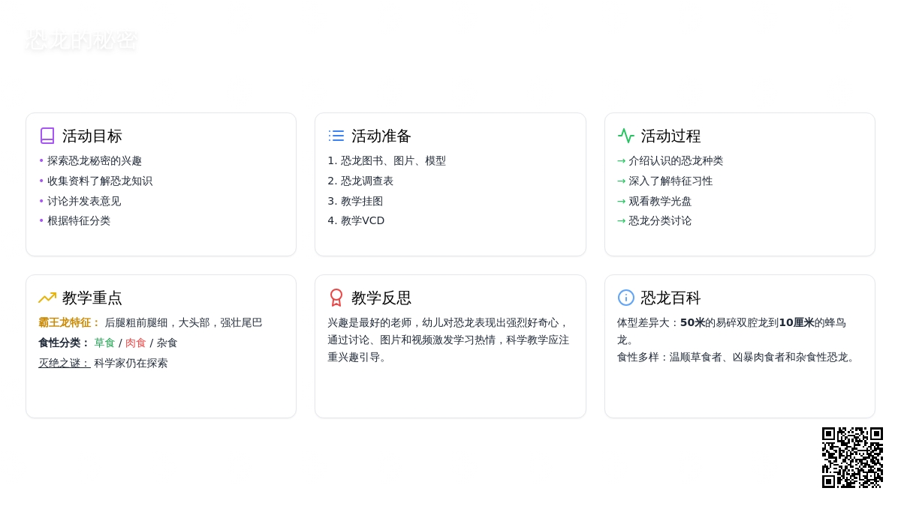The width and height of the screenshot is (901, 506).
Task: Click the blue list icon beside 活动准备
Action: click(x=336, y=136)
